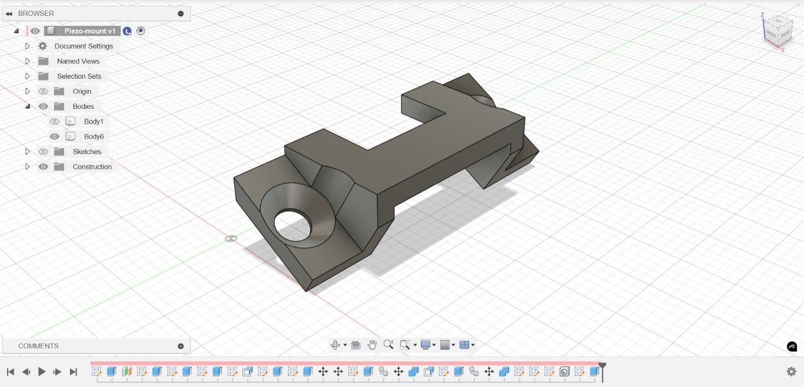Select the Orbit navigation tool
804x387 pixels.
click(335, 345)
